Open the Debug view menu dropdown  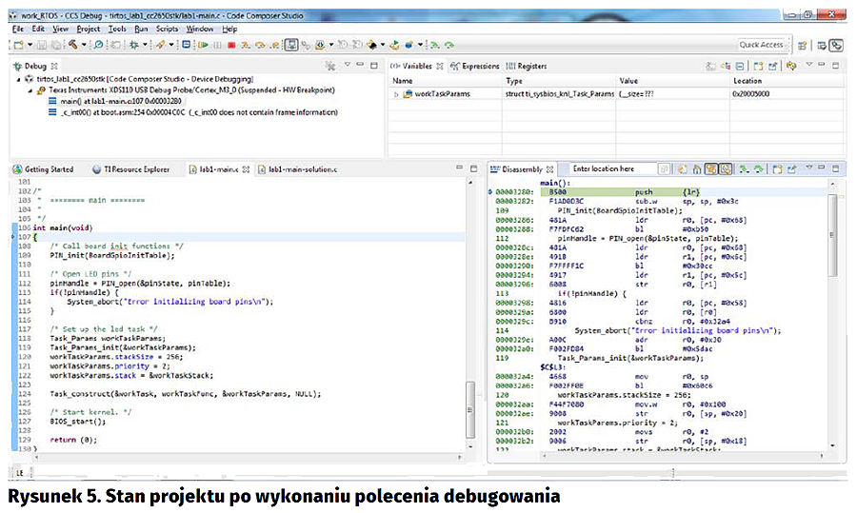tap(348, 66)
